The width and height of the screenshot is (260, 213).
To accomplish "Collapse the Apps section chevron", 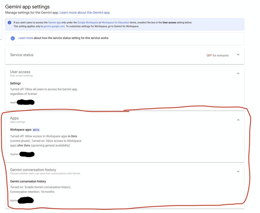I will (238, 120).
